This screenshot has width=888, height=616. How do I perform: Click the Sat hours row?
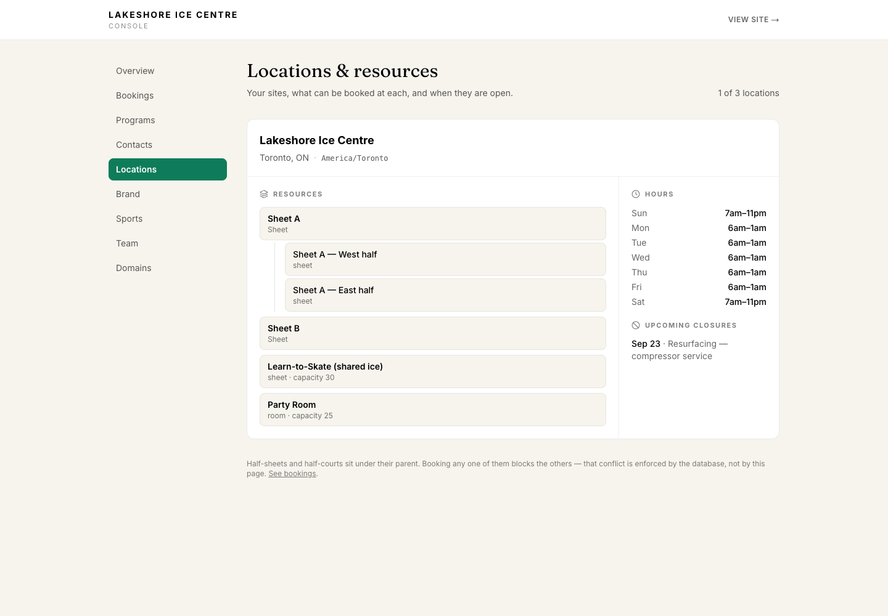699,302
